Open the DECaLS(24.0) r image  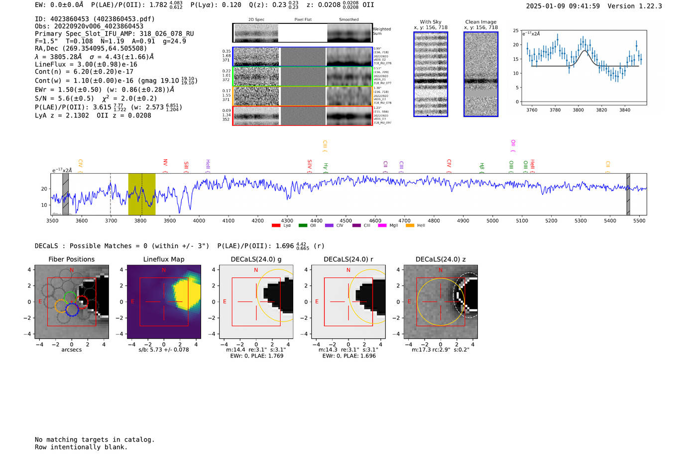click(x=348, y=302)
